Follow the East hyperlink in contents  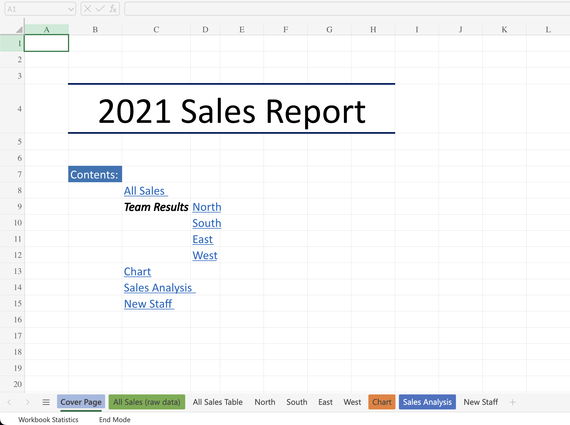tap(203, 239)
